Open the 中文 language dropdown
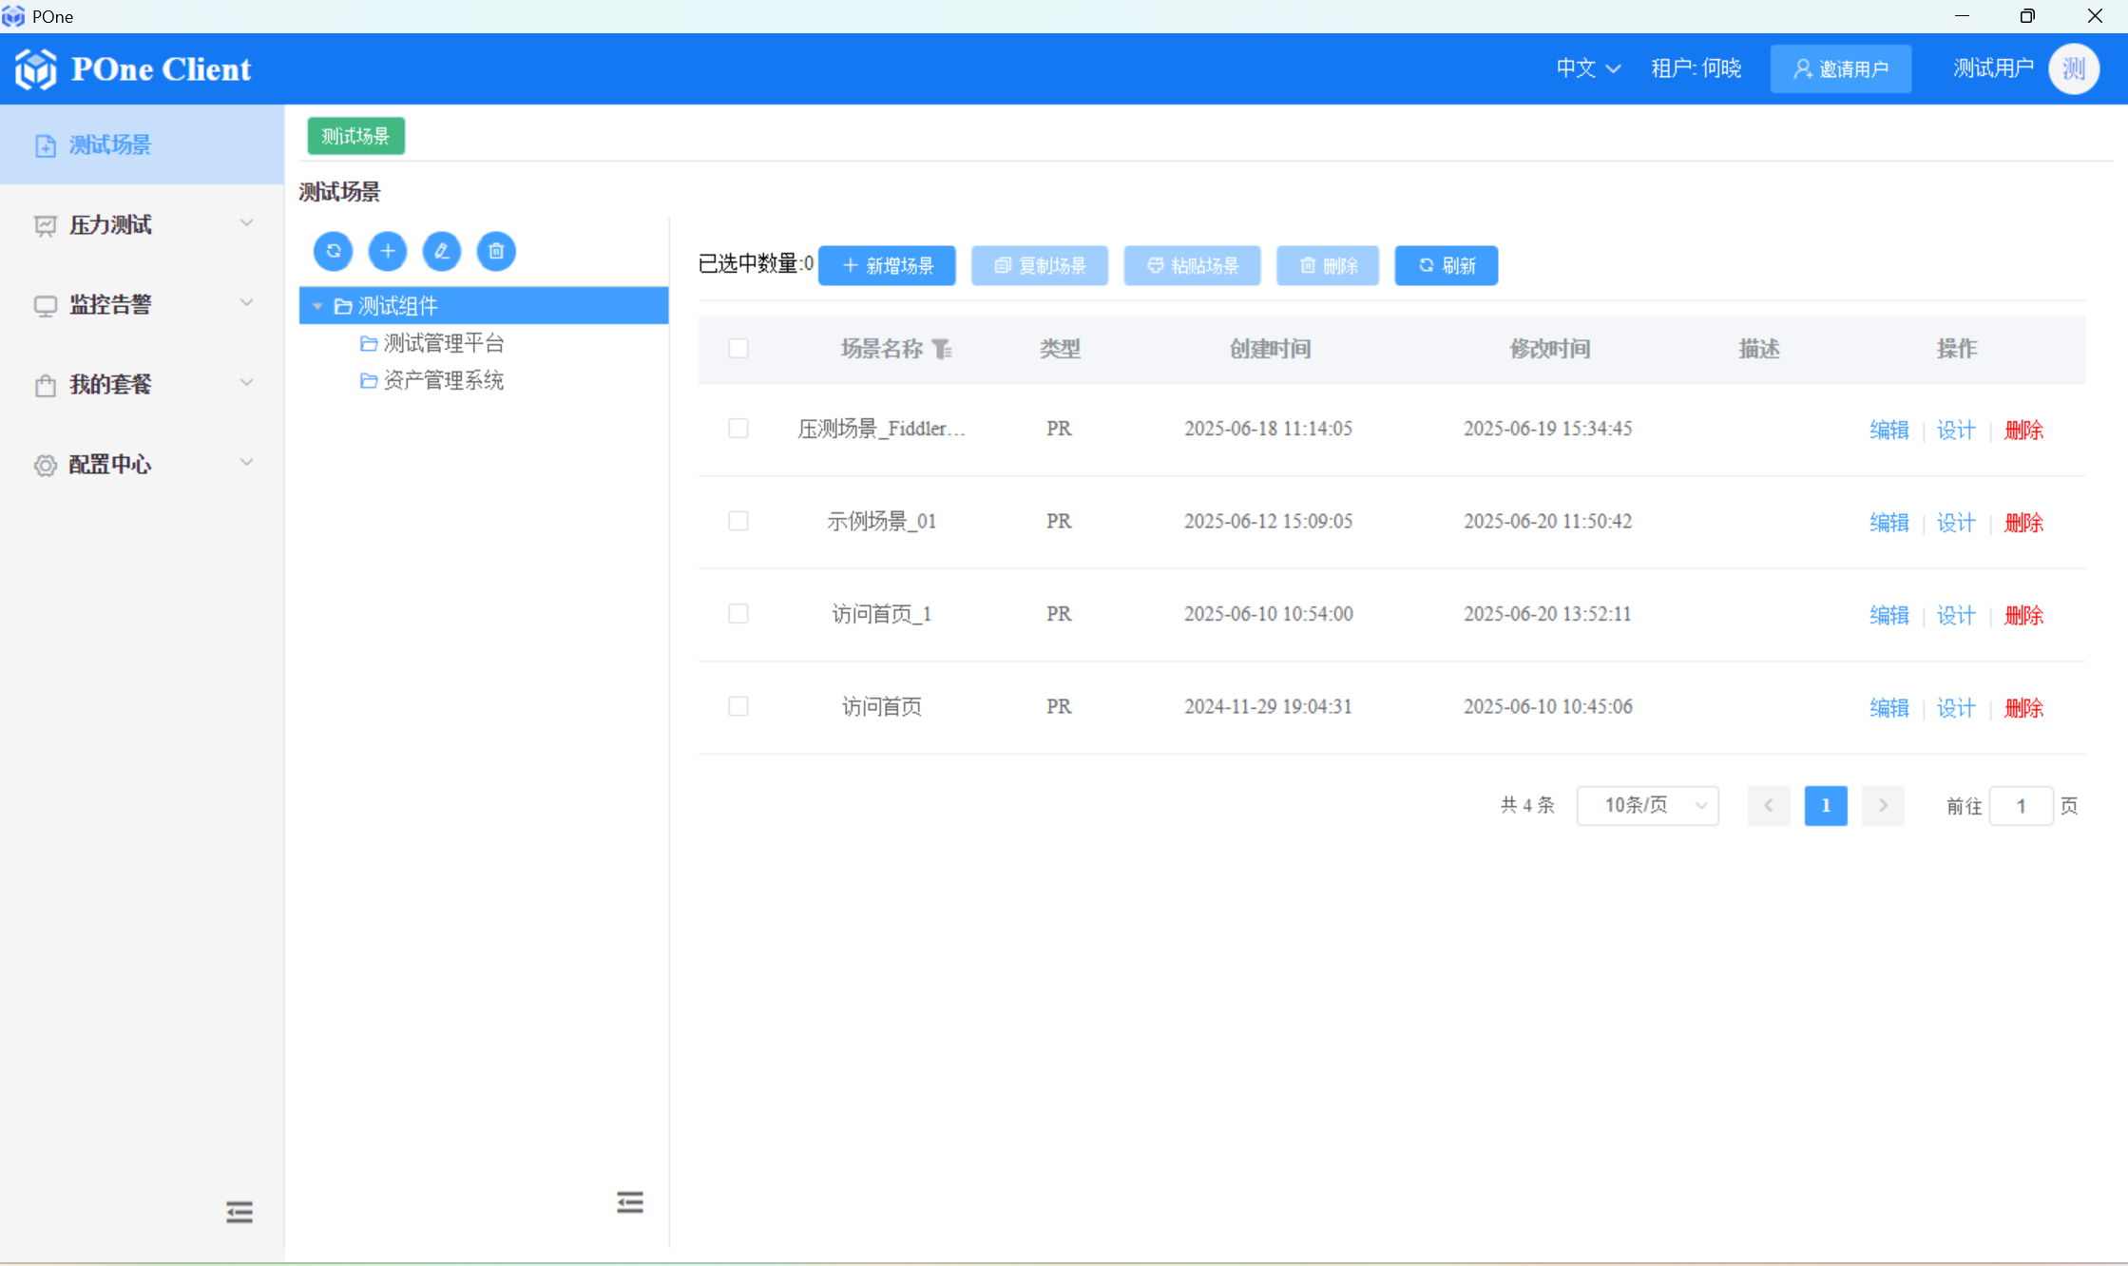This screenshot has height=1266, width=2128. 1587,68
